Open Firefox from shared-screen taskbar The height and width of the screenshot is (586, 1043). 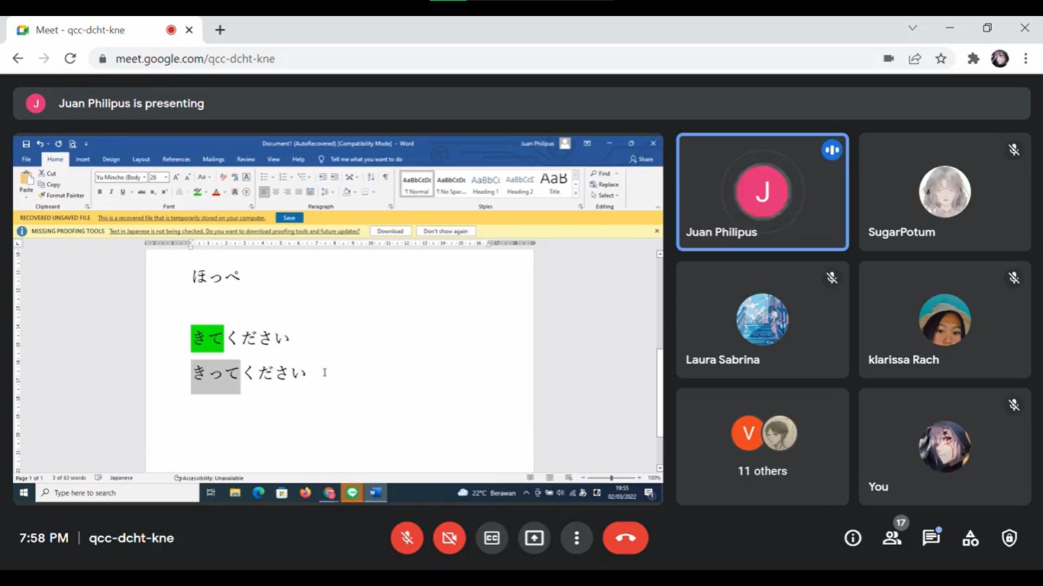pos(305,493)
